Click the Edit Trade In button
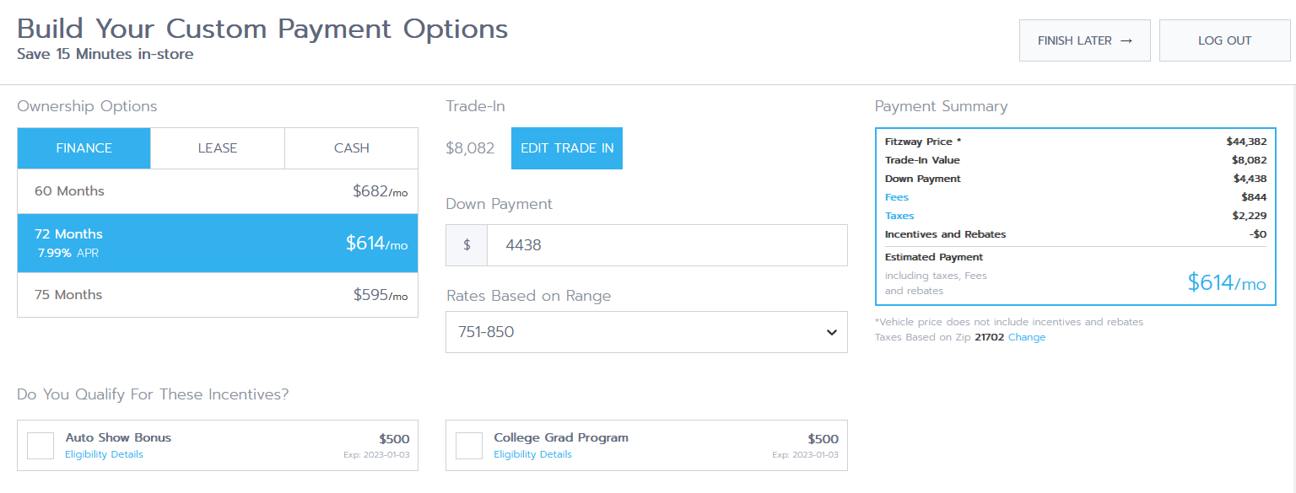Image resolution: width=1296 pixels, height=493 pixels. pyautogui.click(x=567, y=148)
